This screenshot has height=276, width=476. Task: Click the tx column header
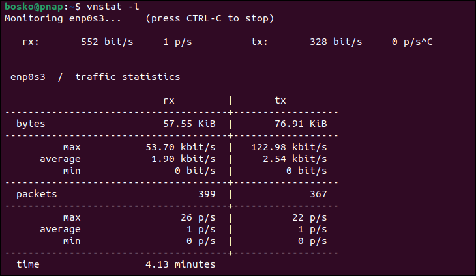tap(280, 100)
